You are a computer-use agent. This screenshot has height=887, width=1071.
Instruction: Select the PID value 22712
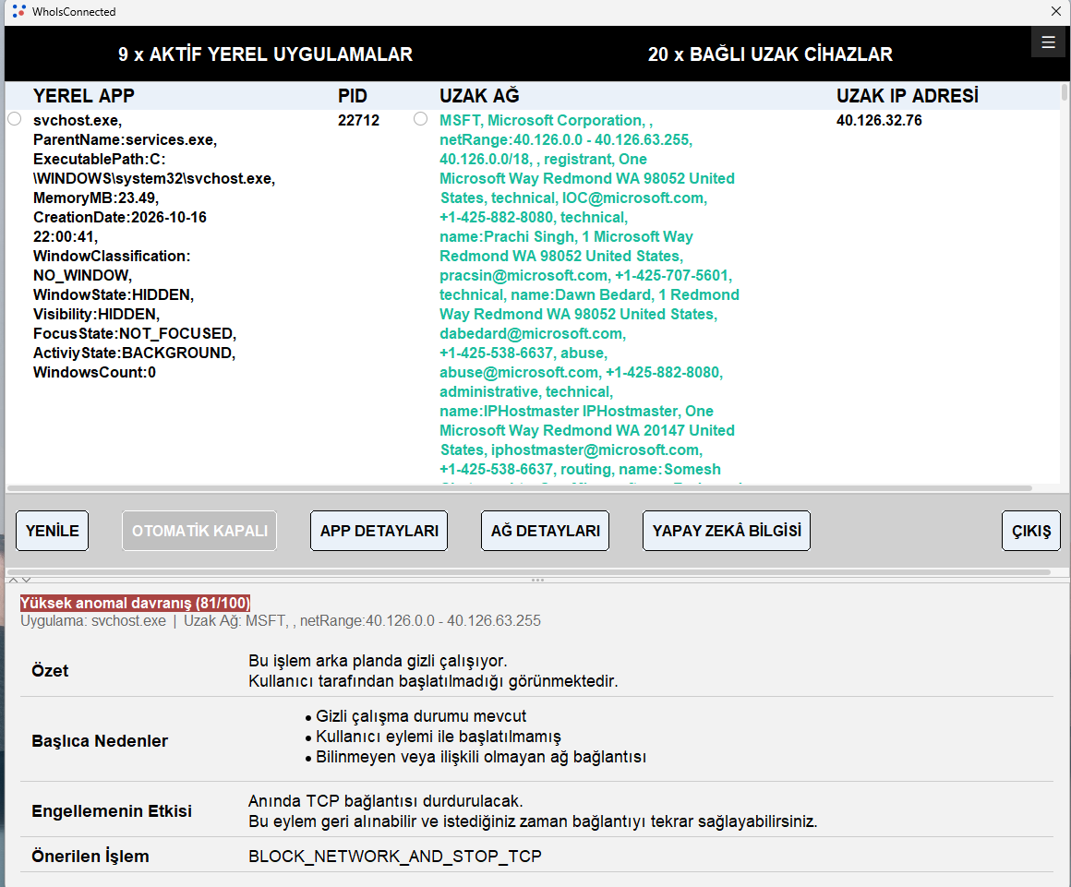(358, 120)
